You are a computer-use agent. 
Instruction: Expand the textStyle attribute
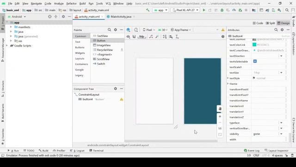point(228,78)
